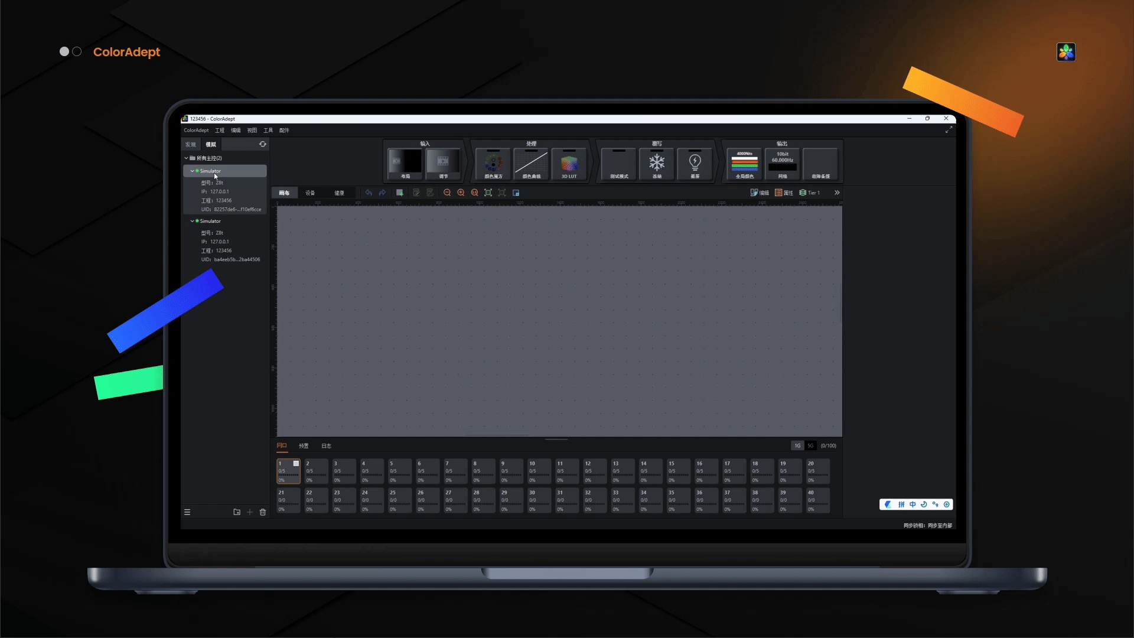This screenshot has width=1134, height=638.
Task: Select port 21 tile in port grid
Action: click(288, 500)
